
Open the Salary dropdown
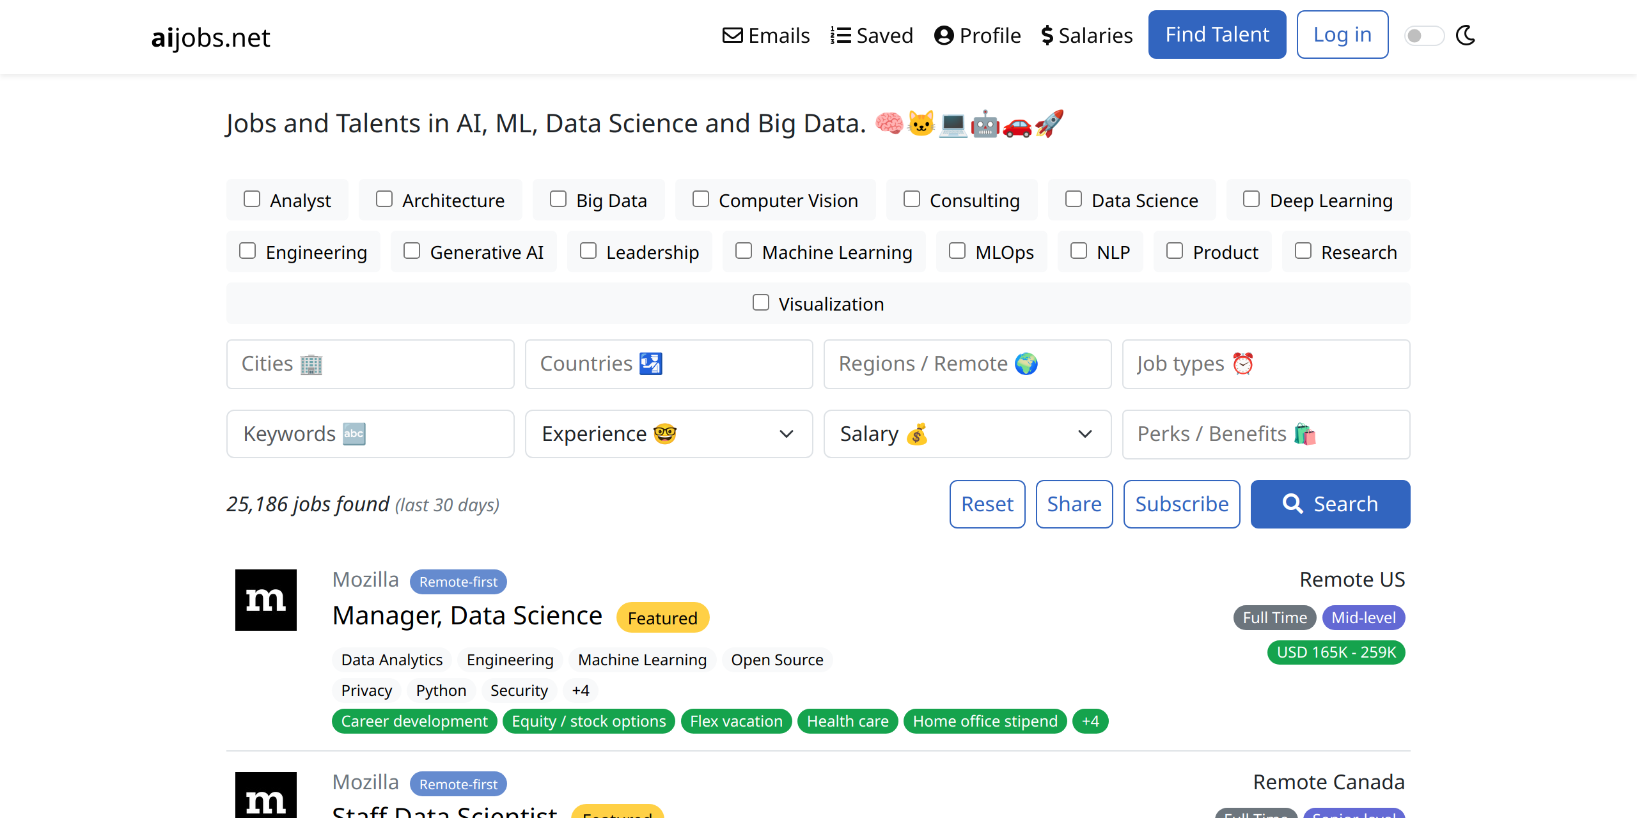tap(967, 434)
